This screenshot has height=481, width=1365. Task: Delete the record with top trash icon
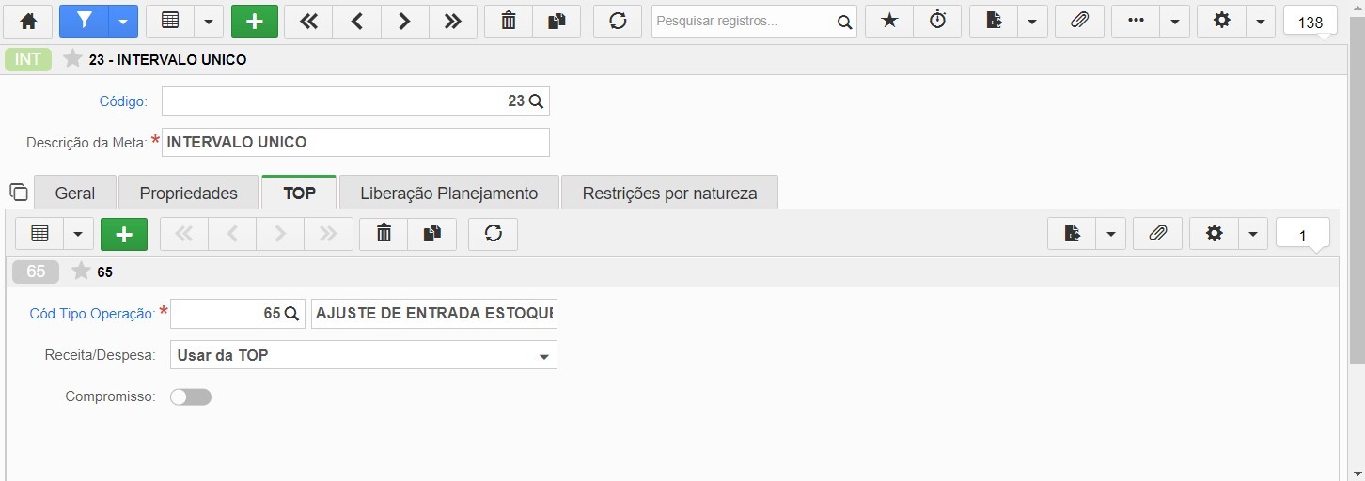coord(509,21)
